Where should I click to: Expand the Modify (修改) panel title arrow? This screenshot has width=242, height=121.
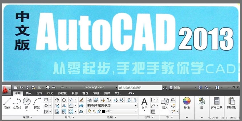click(x=73, y=117)
